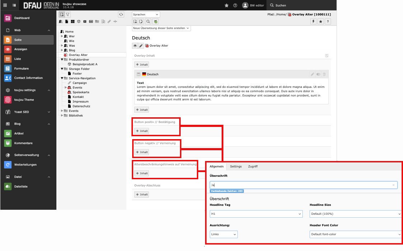
Task: Switch to the Zugriff tab
Action: (x=253, y=166)
